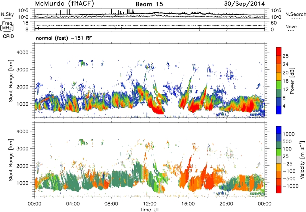The height and width of the screenshot is (212, 306).
Task: Click the Power [dB] colorbar label
Action: (292, 81)
